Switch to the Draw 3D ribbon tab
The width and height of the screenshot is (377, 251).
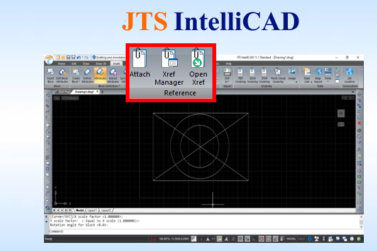click(x=101, y=63)
